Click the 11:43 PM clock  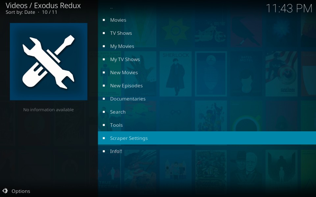coord(289,9)
